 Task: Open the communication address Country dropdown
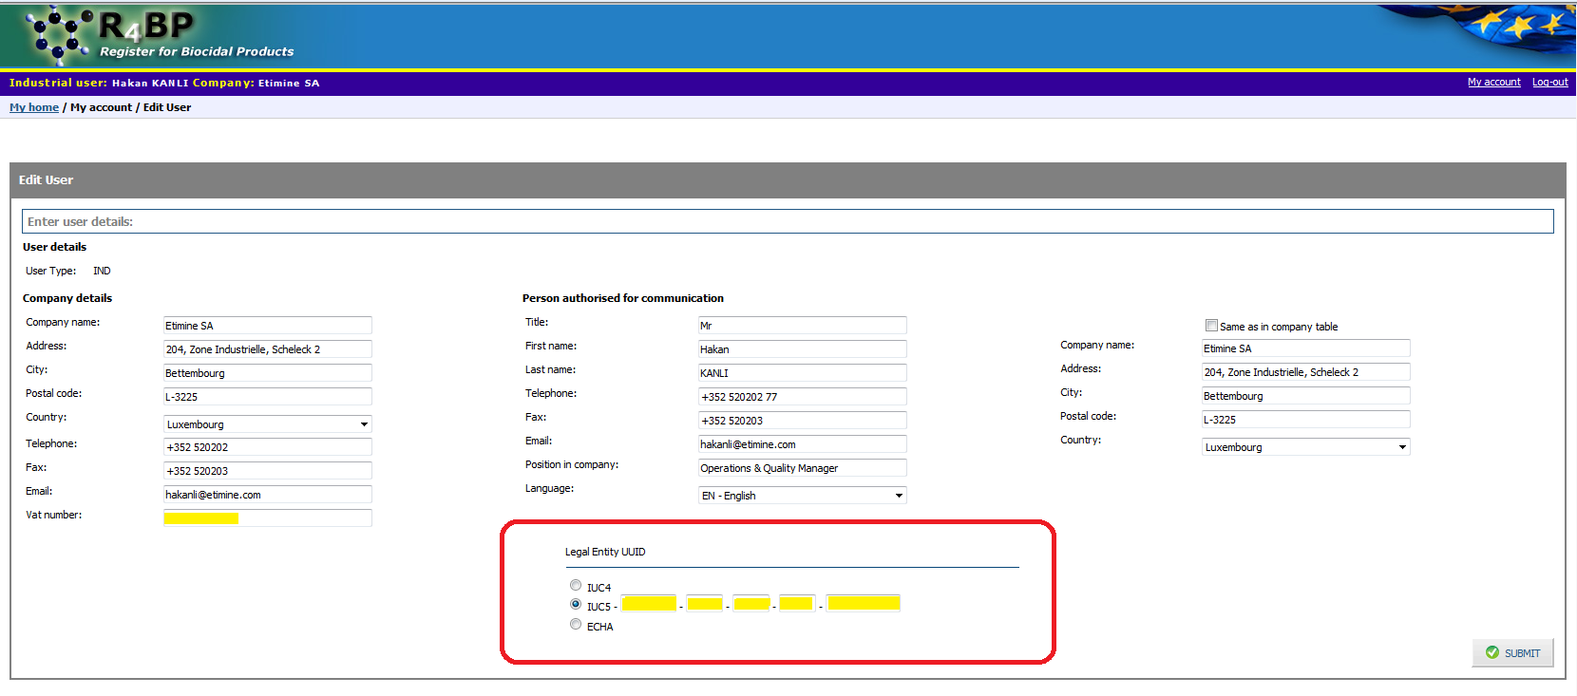[1306, 447]
